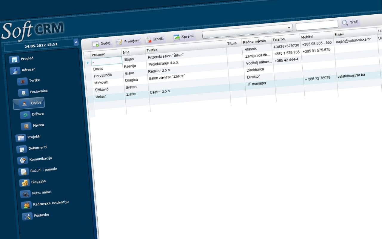Open Poslovnice in the sidebar
Screen dimensions: 382x239
point(39,91)
